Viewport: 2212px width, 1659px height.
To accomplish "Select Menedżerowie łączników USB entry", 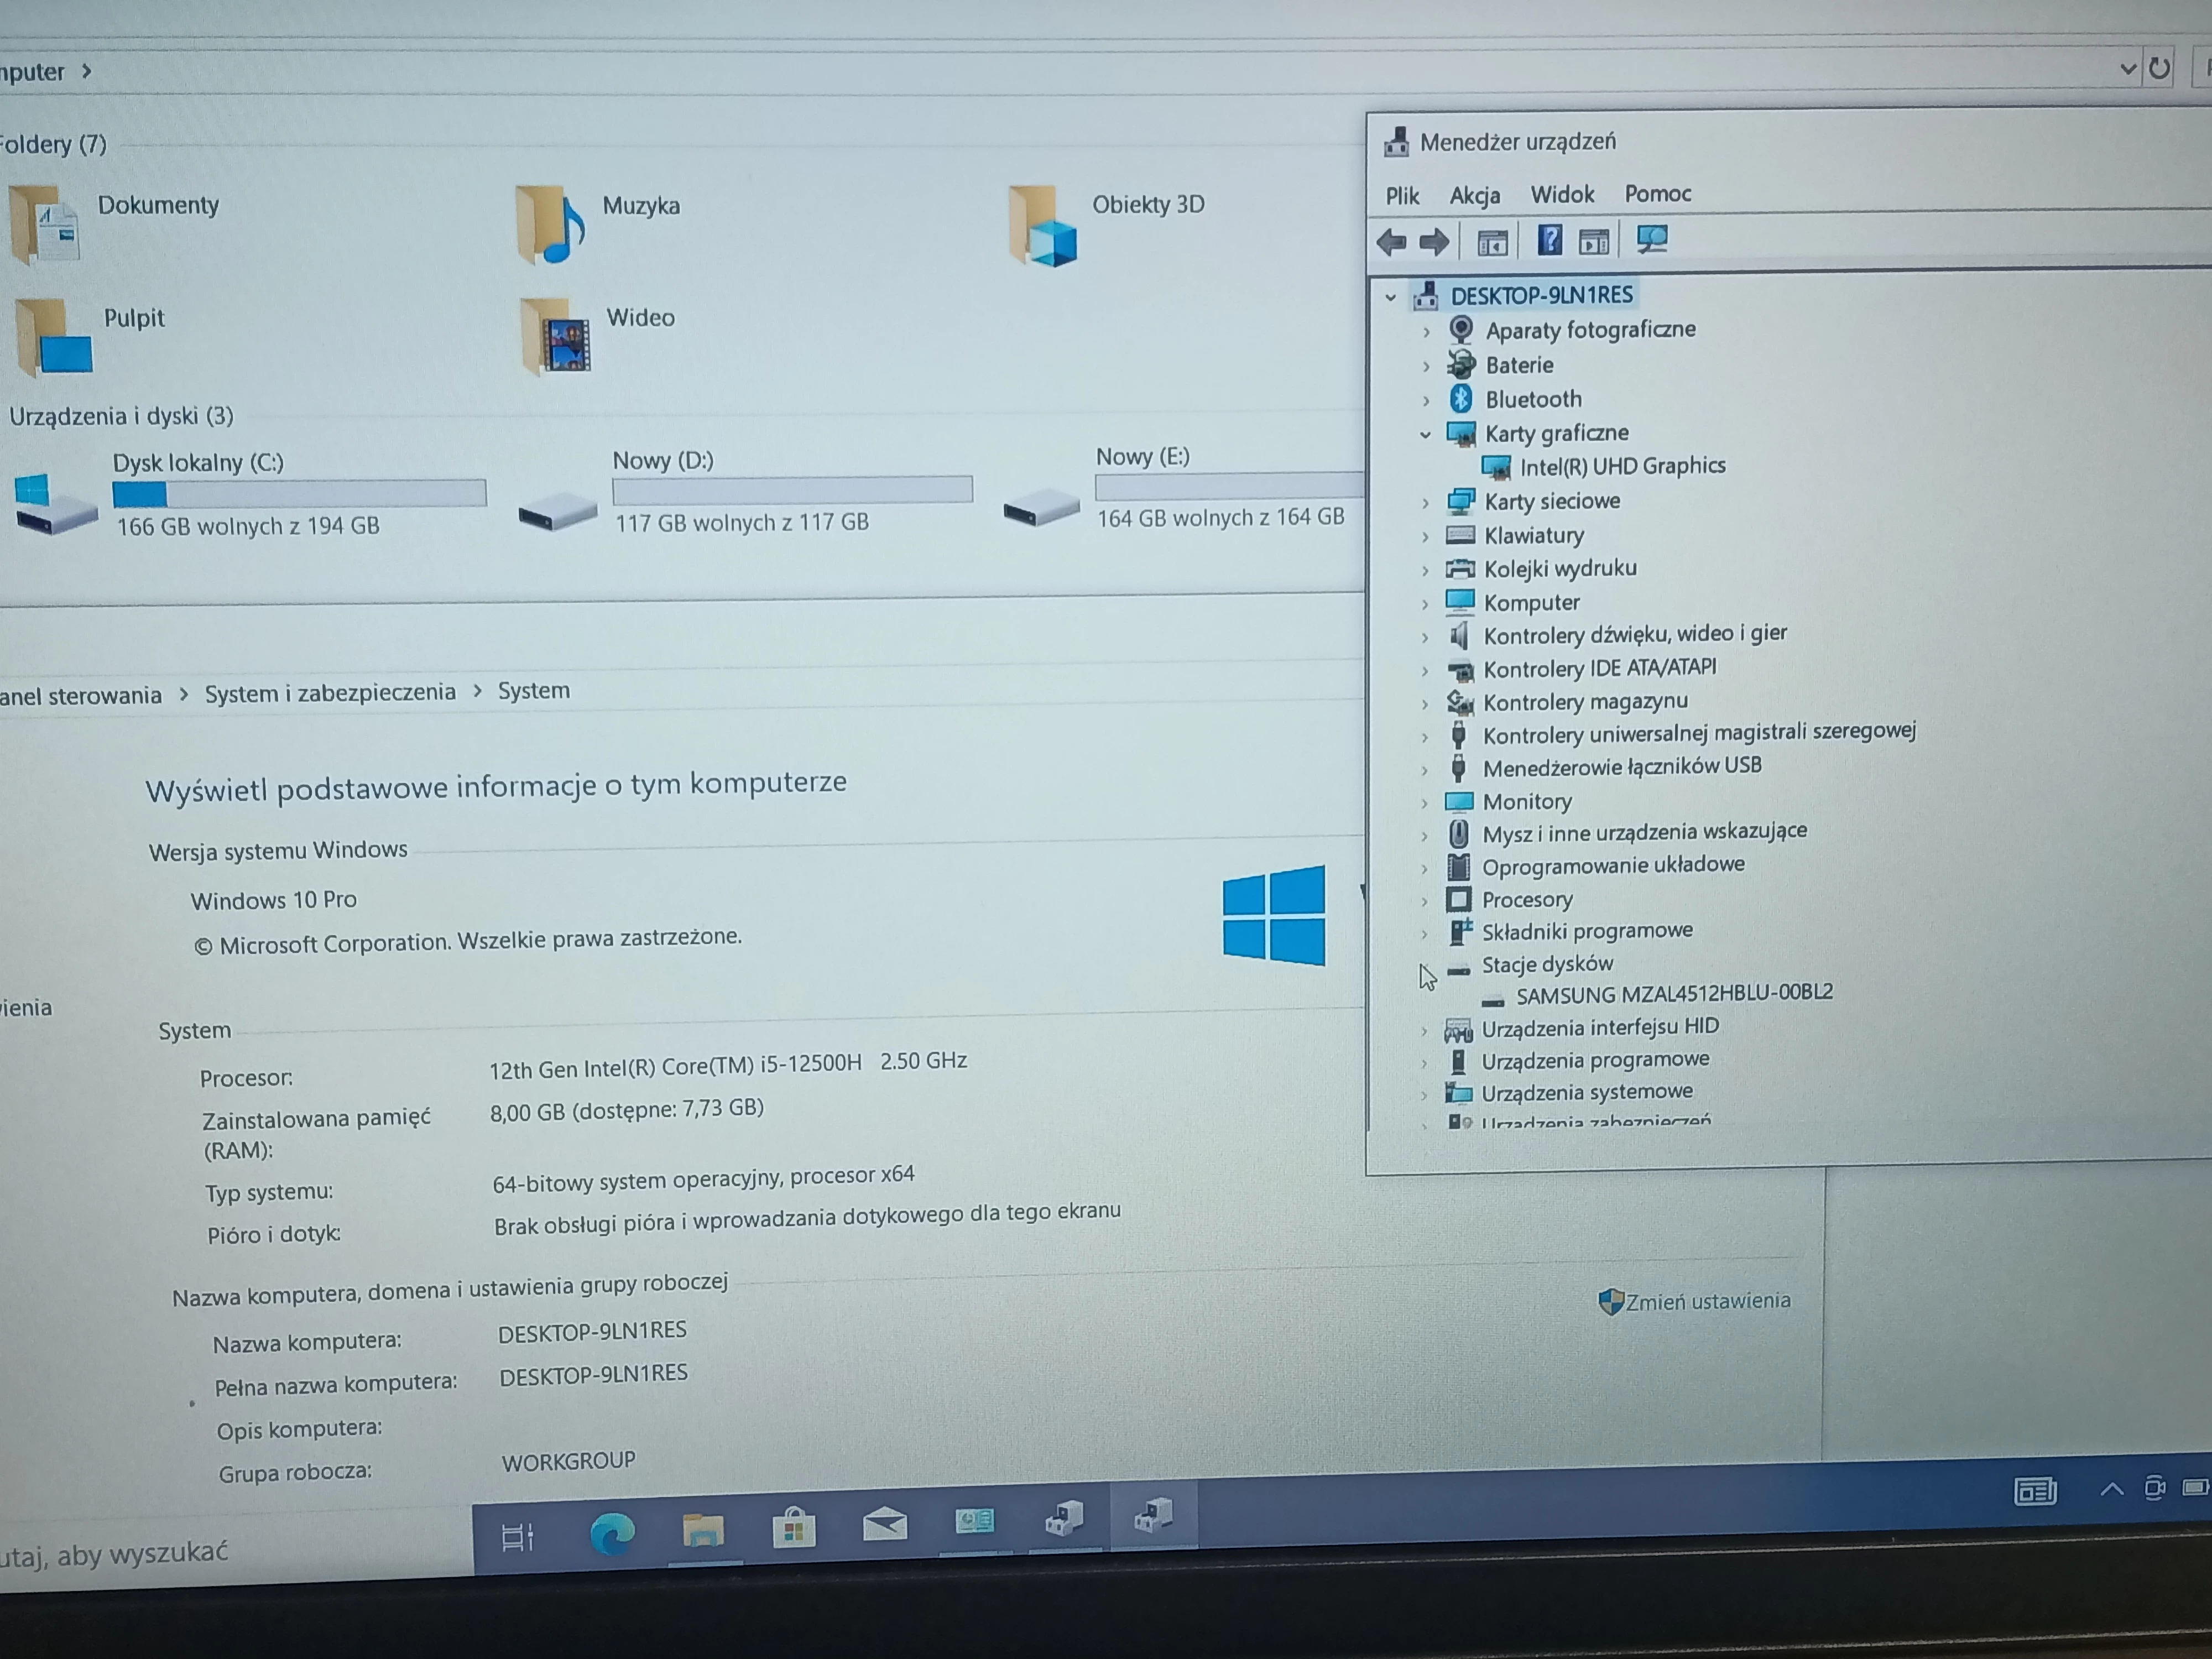I will coord(1622,767).
